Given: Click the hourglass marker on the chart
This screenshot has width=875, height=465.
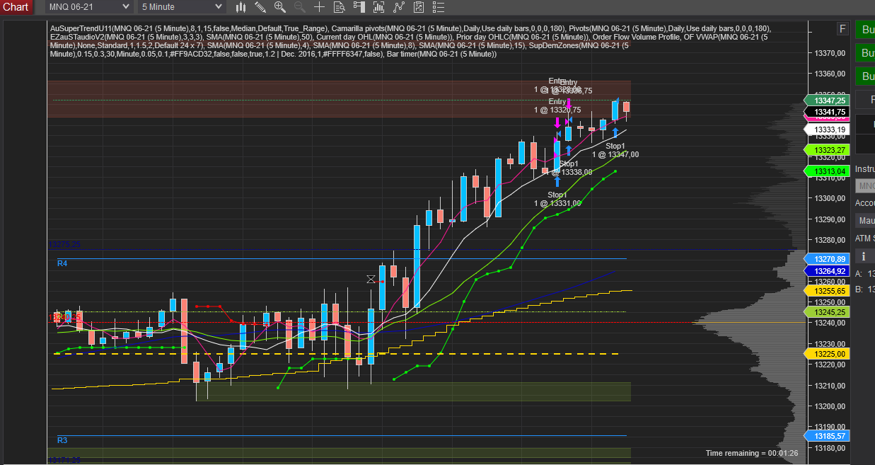Looking at the screenshot, I should click(370, 279).
